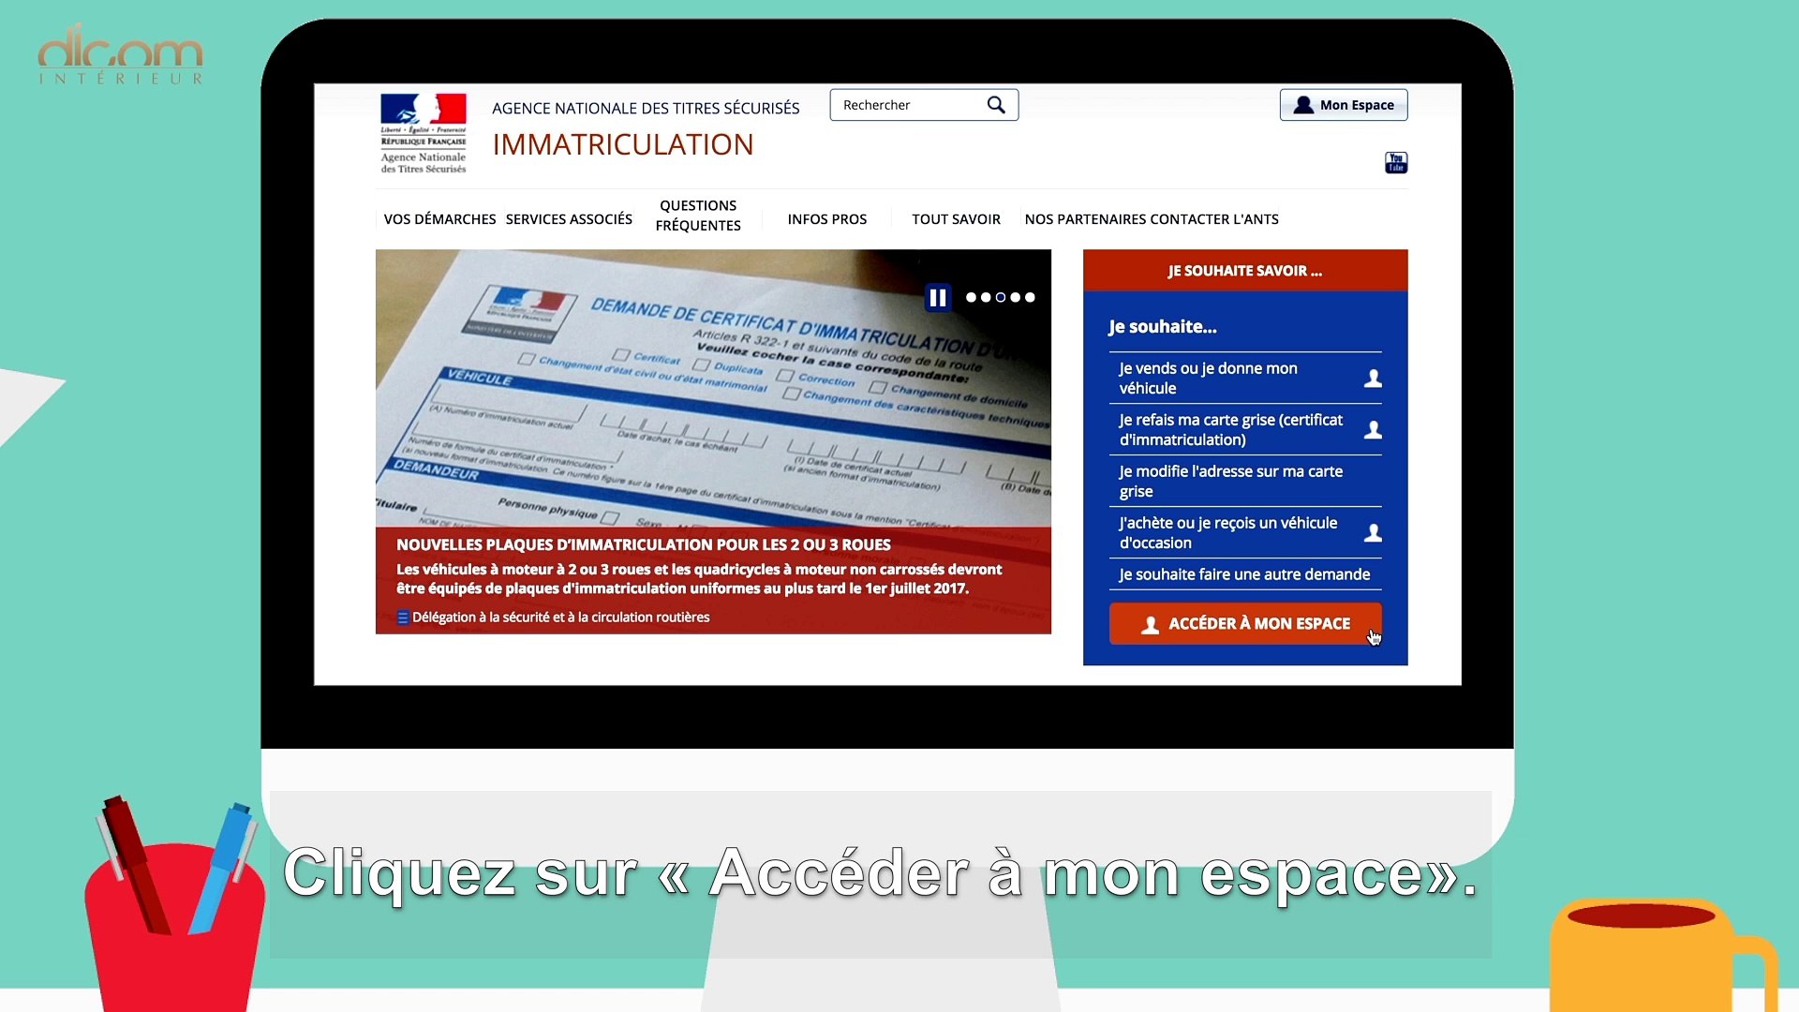The height and width of the screenshot is (1012, 1799).
Task: Click user icon beside 'J'achète ou je reçois'
Action: (x=1373, y=533)
